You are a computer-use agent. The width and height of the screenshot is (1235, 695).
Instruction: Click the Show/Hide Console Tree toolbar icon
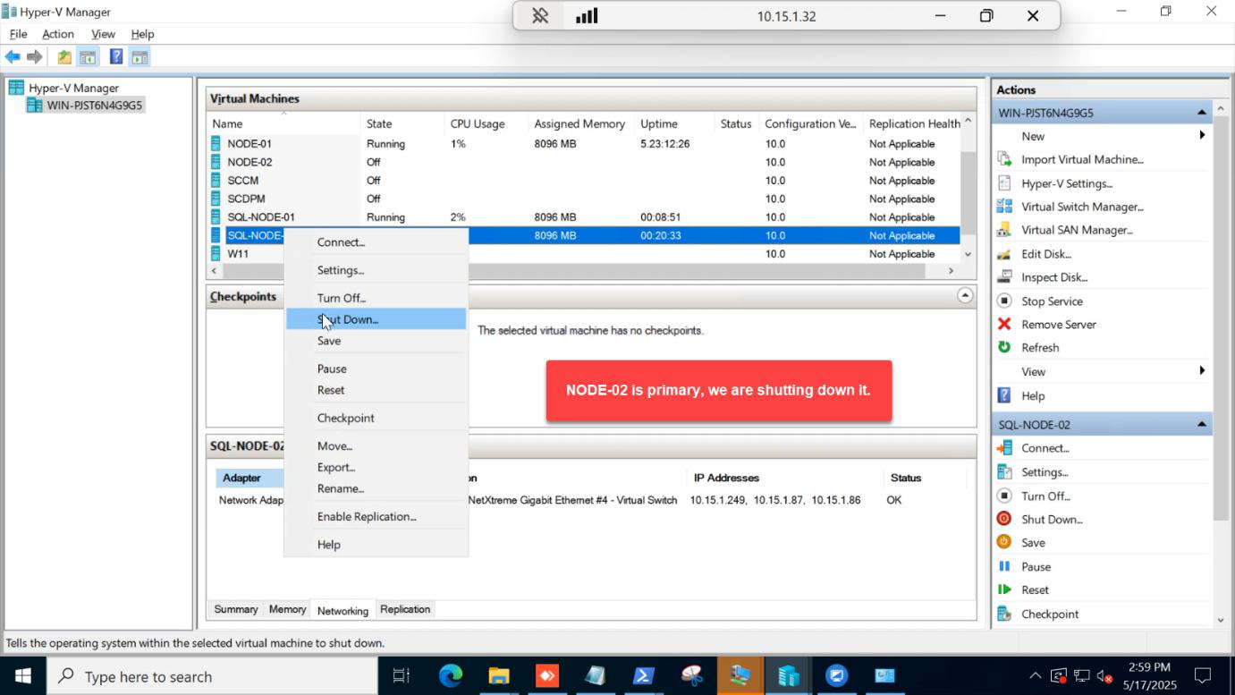tap(88, 57)
